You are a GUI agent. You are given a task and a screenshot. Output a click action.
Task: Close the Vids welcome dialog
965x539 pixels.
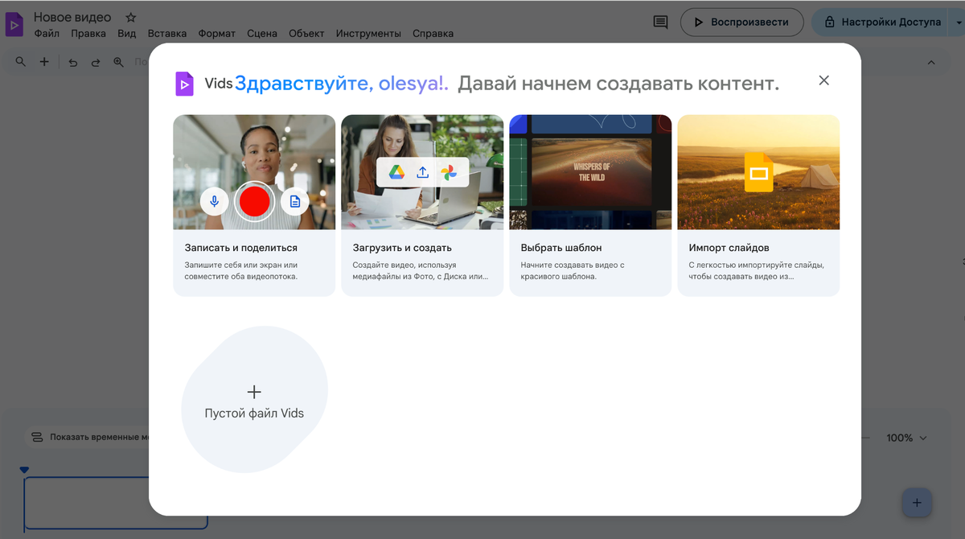pos(823,80)
